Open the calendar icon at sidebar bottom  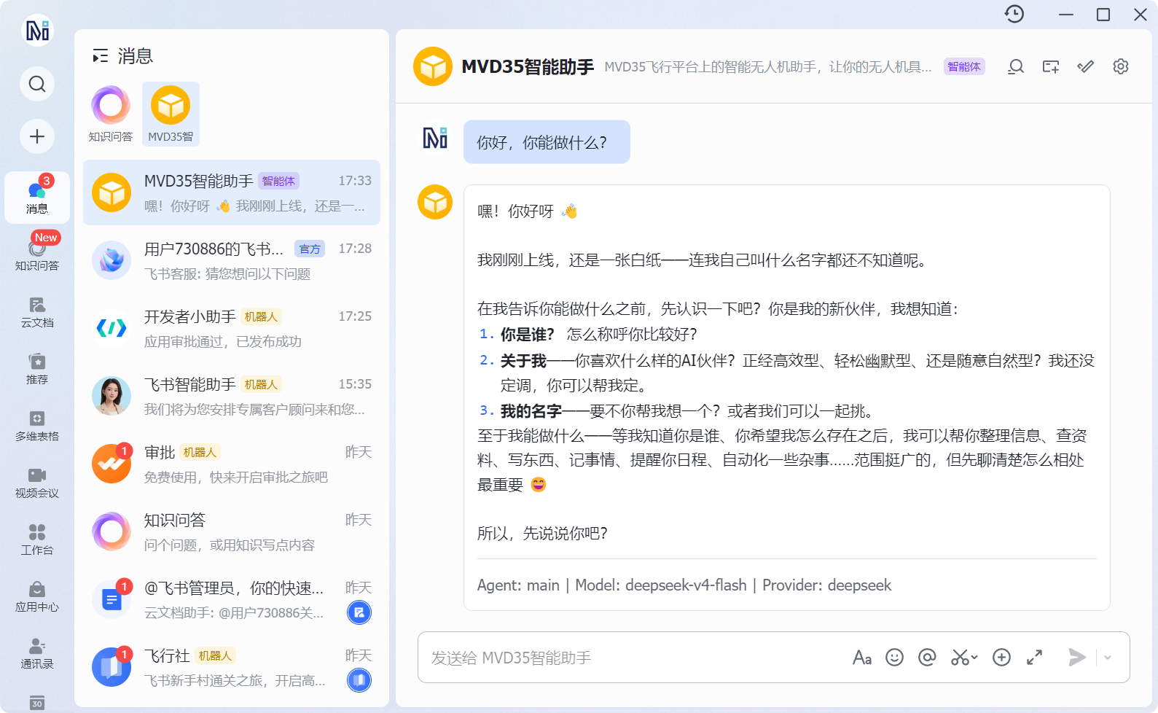(x=37, y=703)
